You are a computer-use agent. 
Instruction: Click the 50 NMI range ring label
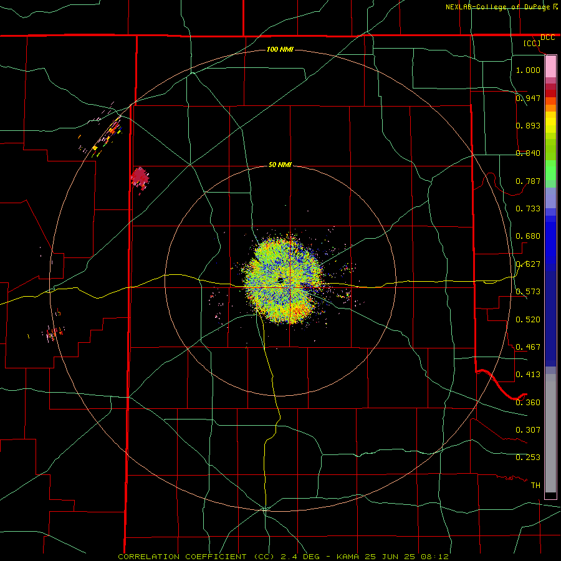[280, 165]
